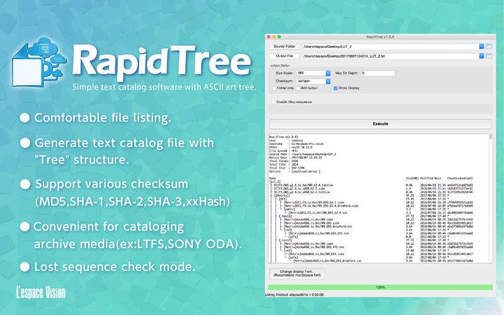Click the 'Size Scale:' label
This screenshot has height=315, width=504.
284,73
